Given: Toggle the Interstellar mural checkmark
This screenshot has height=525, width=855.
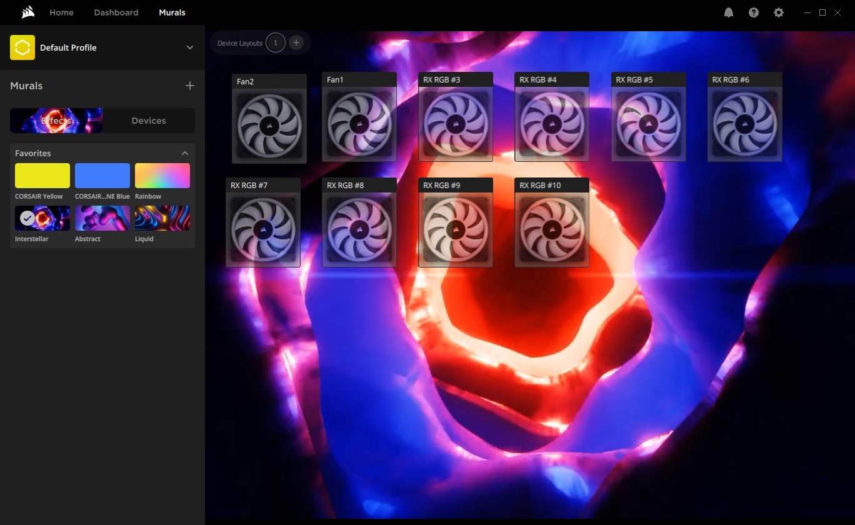Looking at the screenshot, I should [x=27, y=218].
